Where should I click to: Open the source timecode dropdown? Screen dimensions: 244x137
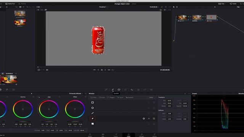click(154, 7)
